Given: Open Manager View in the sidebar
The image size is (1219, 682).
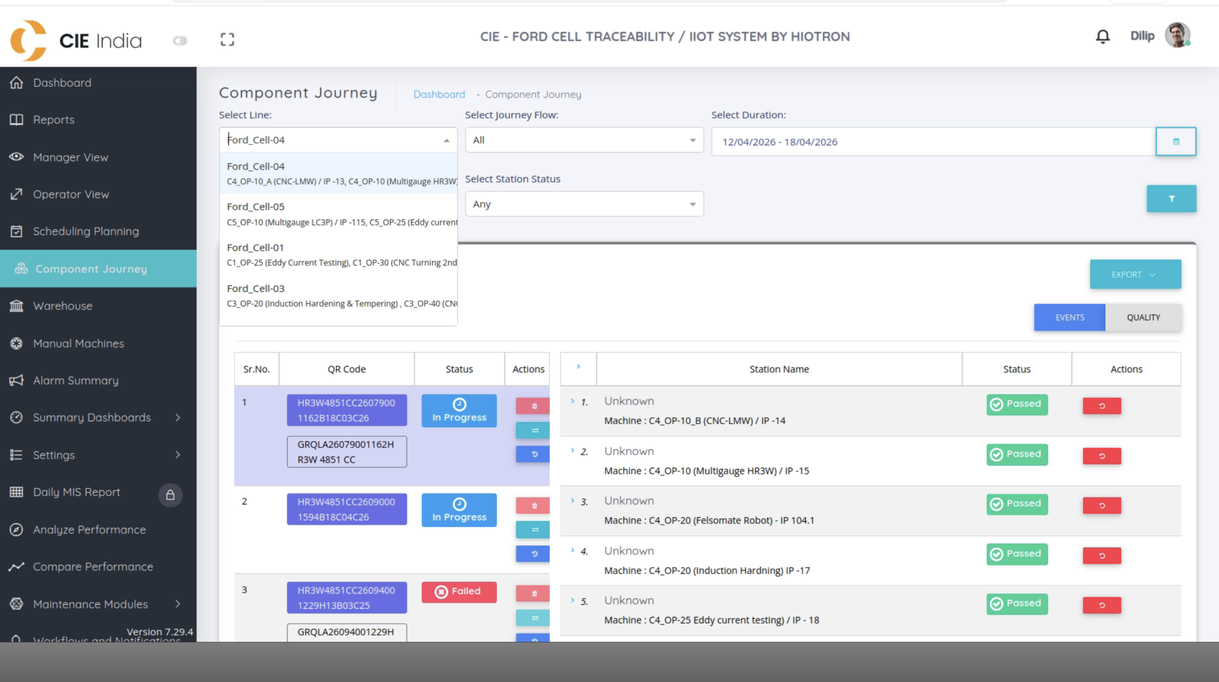Looking at the screenshot, I should [x=98, y=157].
